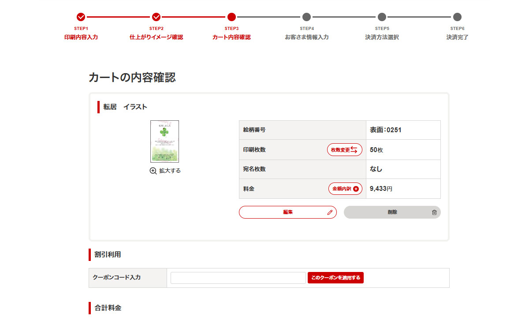The image size is (529, 320).
Task: Click the STEP2 completed checkmark circle
Action: coord(156,17)
